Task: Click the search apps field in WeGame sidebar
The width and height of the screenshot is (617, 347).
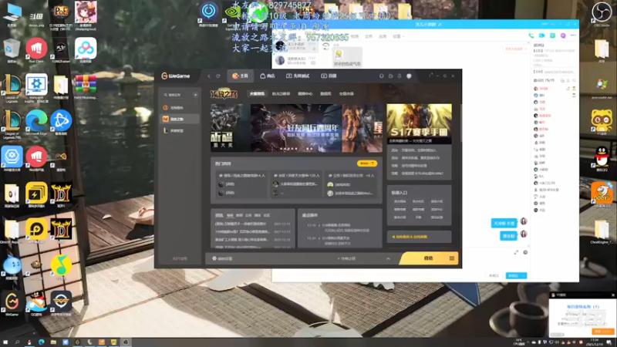Action: [x=177, y=95]
